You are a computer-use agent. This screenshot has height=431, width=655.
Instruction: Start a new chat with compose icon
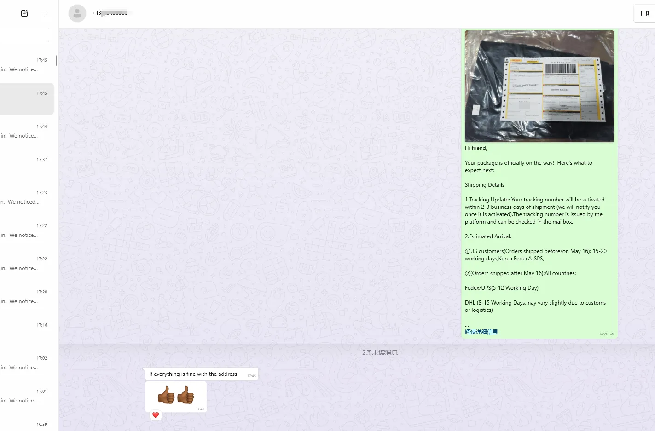pyautogui.click(x=24, y=13)
